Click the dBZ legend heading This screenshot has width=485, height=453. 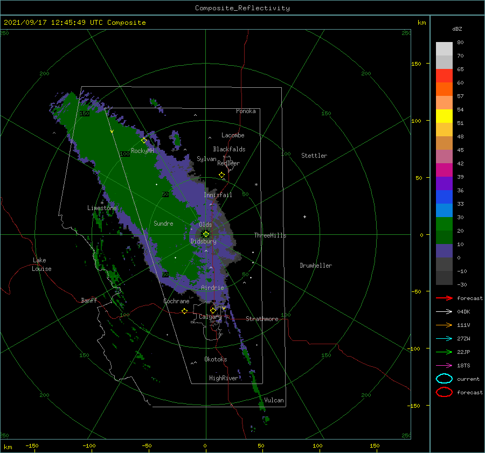[x=457, y=29]
